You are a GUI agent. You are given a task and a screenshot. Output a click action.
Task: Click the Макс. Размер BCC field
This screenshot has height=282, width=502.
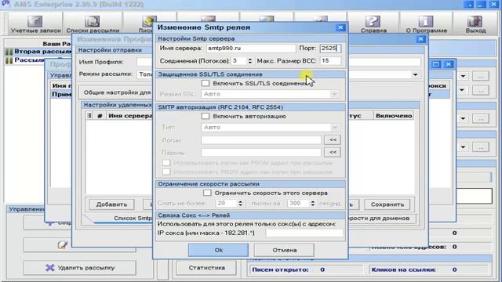click(330, 61)
